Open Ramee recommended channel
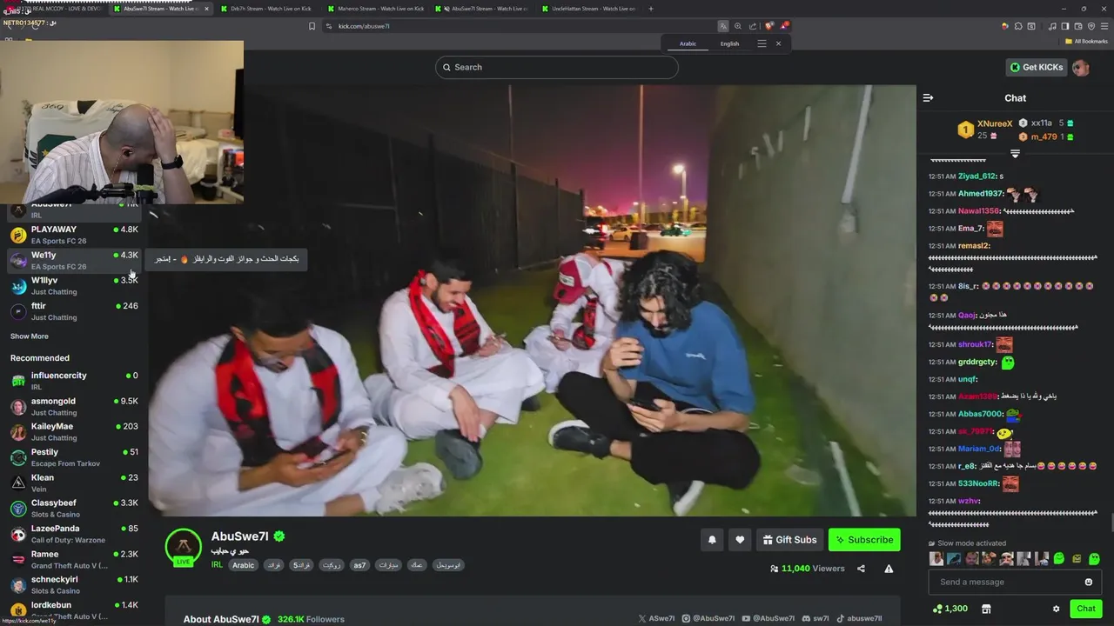Viewport: 1114px width, 626px height. pos(74,560)
